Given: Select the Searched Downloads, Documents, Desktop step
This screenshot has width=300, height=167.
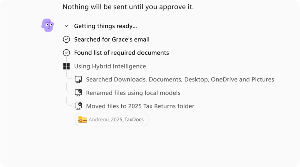Looking at the screenshot, I should (174, 79).
